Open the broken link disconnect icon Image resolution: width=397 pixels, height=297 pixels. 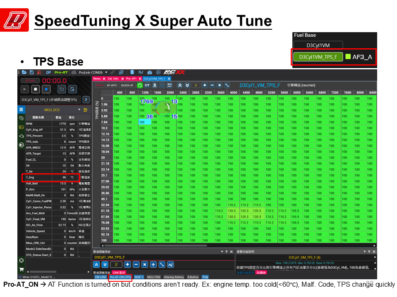(x=121, y=72)
